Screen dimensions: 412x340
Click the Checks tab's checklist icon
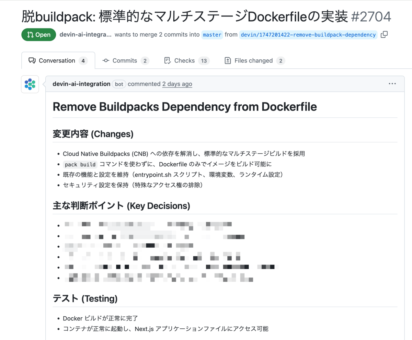tap(168, 61)
